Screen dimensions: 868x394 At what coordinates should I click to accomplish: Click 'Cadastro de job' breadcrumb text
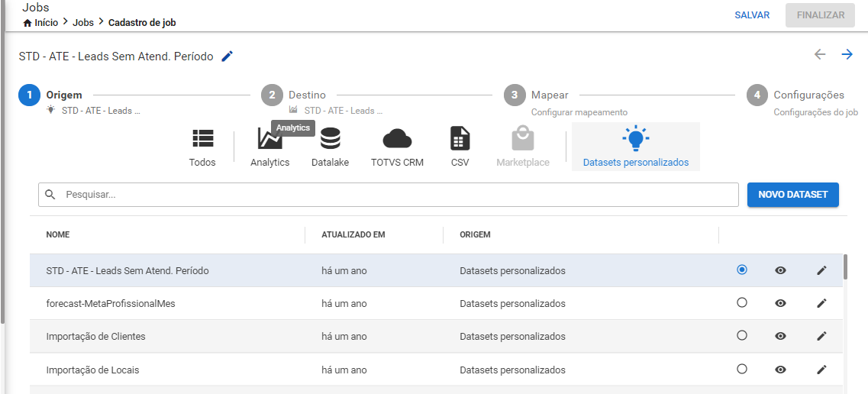point(142,23)
